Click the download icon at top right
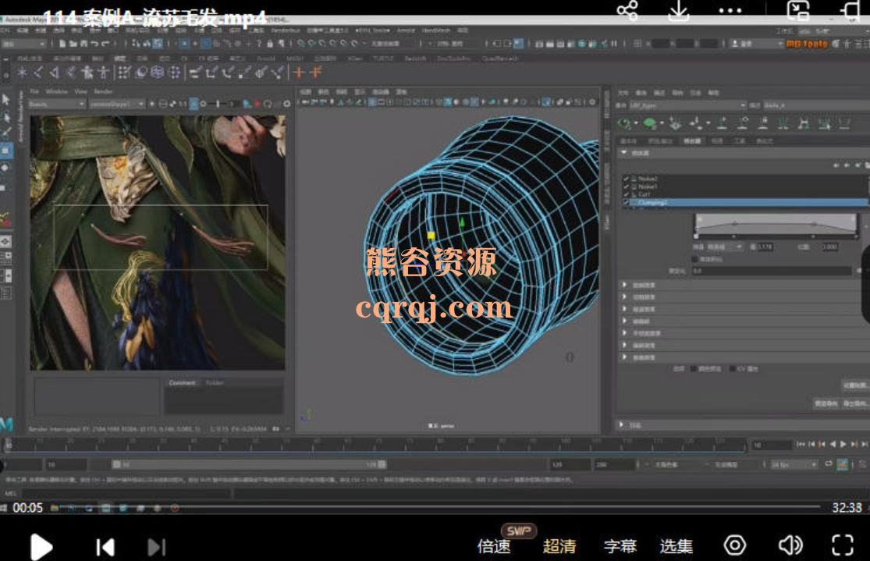The height and width of the screenshot is (561, 870). [679, 11]
